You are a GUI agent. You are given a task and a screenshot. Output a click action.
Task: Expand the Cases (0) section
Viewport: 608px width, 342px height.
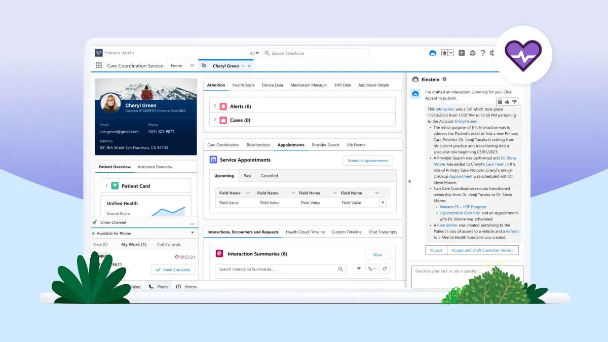coord(215,120)
